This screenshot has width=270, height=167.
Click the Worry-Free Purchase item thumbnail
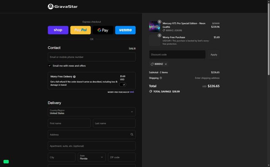[x=154, y=40]
